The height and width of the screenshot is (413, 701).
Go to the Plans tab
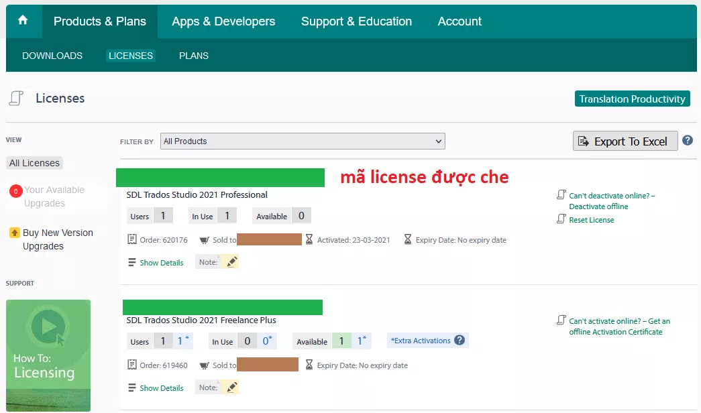coord(194,56)
